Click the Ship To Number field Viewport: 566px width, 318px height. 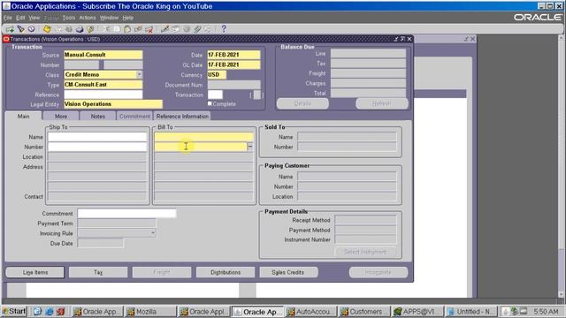point(97,147)
